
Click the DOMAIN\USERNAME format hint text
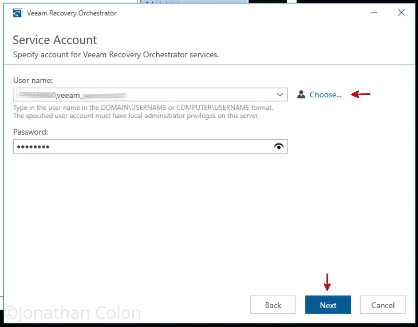(x=143, y=108)
